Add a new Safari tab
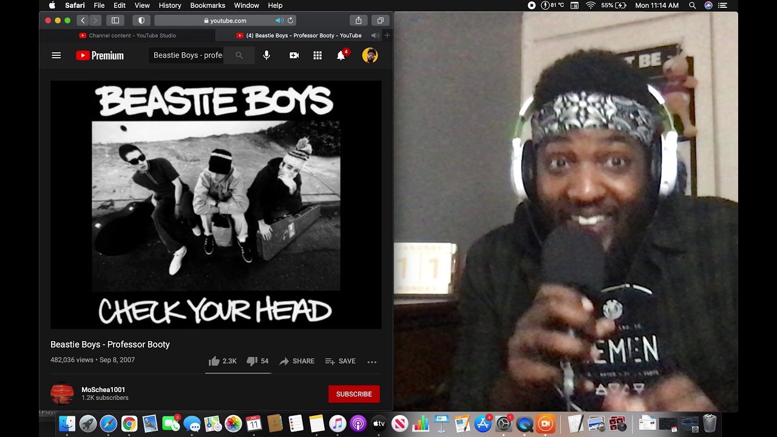This screenshot has height=437, width=777. [387, 35]
